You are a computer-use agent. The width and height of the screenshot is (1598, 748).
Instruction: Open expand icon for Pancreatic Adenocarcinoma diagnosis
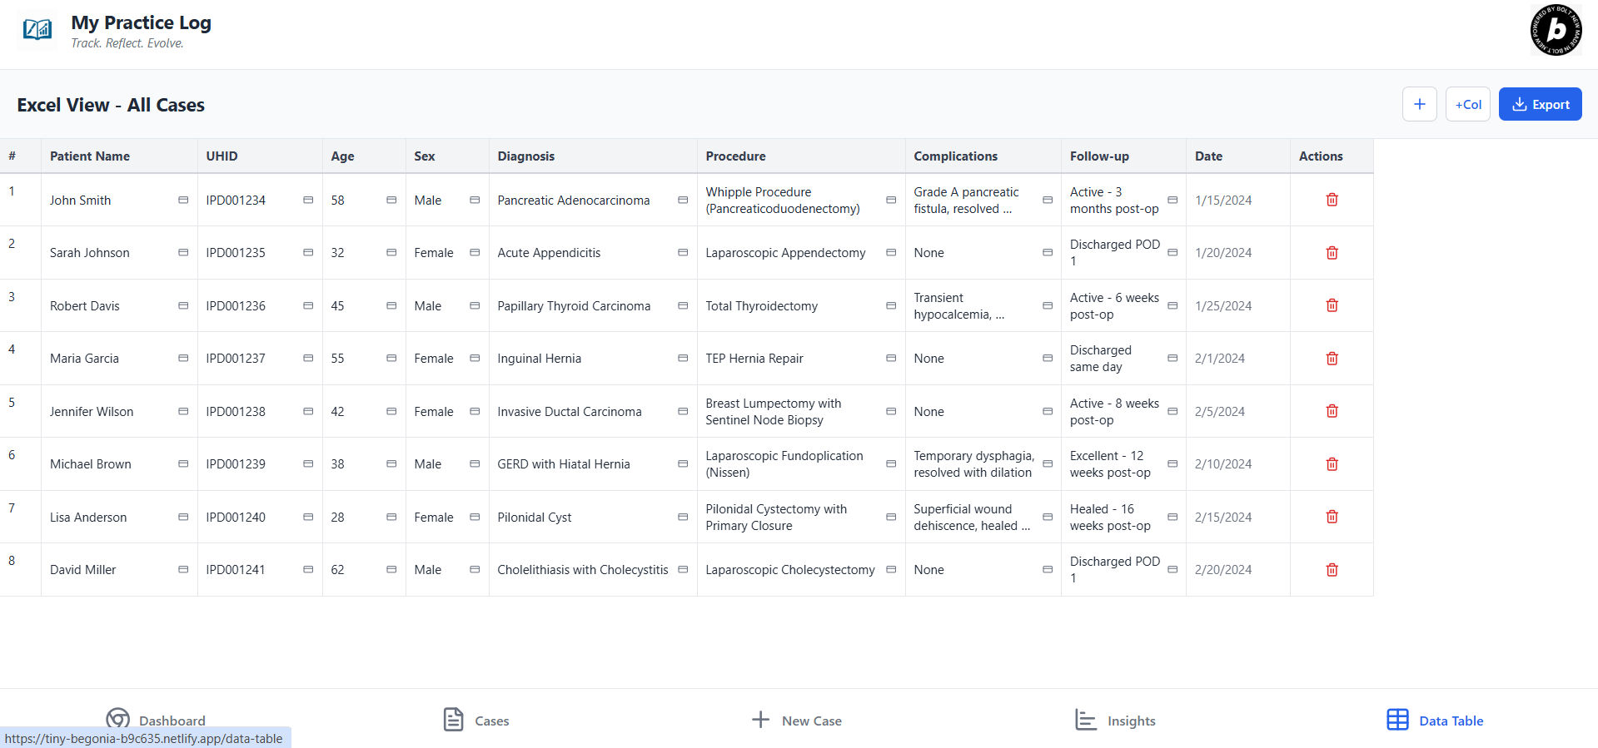tap(683, 201)
